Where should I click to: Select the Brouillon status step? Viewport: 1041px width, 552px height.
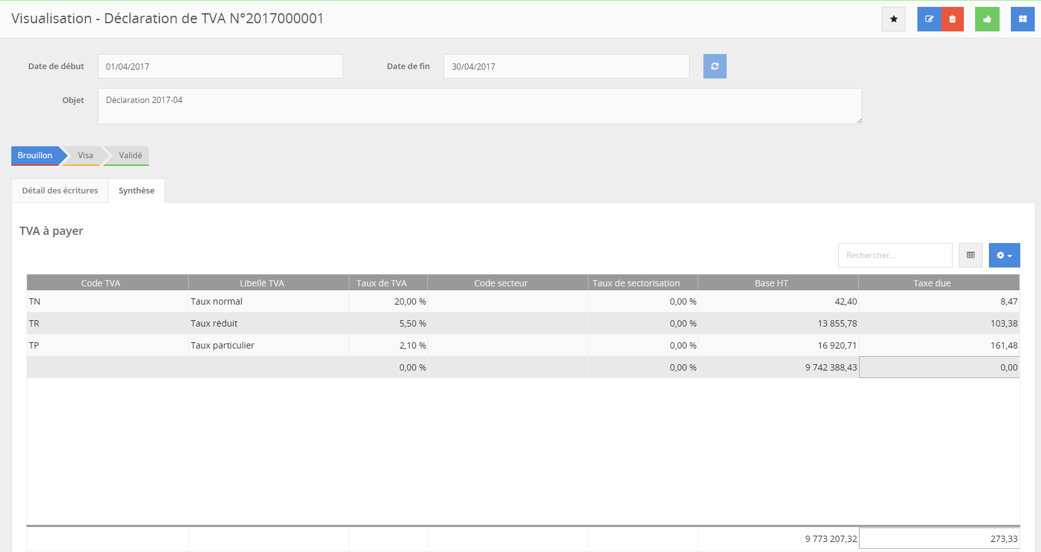point(35,155)
